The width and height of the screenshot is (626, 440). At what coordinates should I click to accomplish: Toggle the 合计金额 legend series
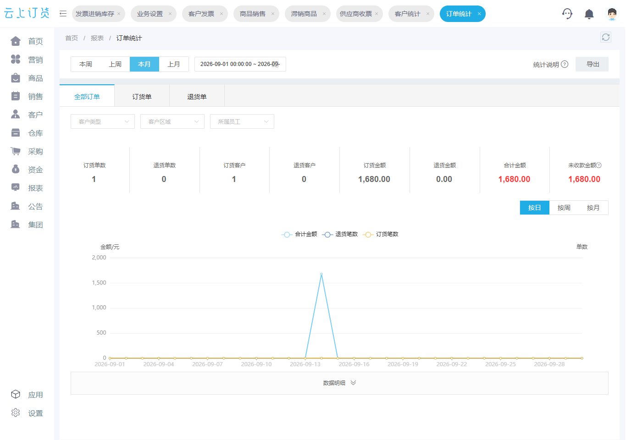click(x=299, y=234)
